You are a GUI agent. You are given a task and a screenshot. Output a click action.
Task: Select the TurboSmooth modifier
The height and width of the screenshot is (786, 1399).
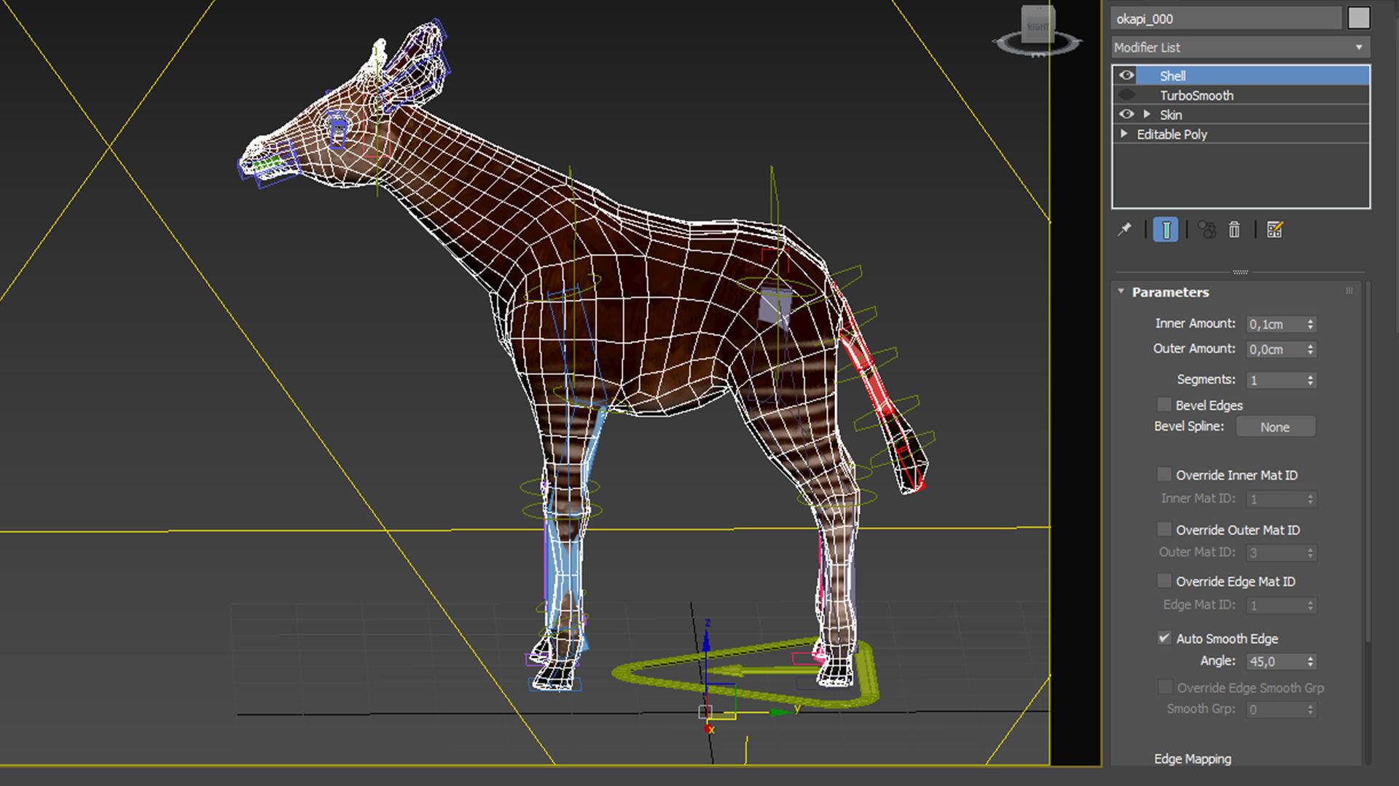1240,95
